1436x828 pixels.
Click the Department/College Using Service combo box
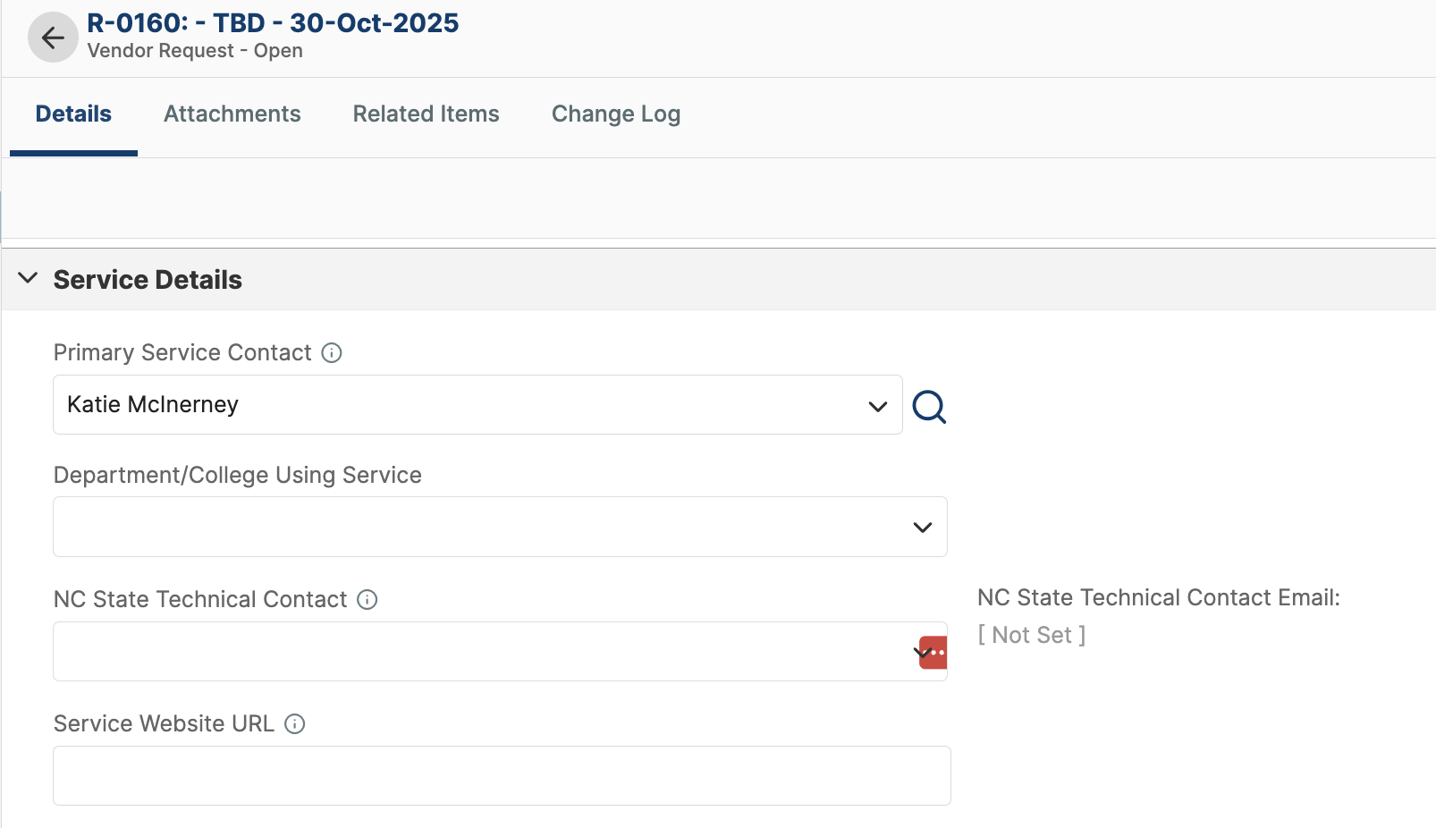coord(501,527)
